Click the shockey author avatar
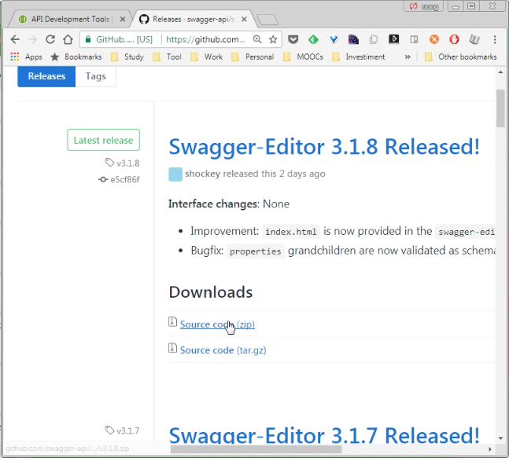 tap(175, 174)
